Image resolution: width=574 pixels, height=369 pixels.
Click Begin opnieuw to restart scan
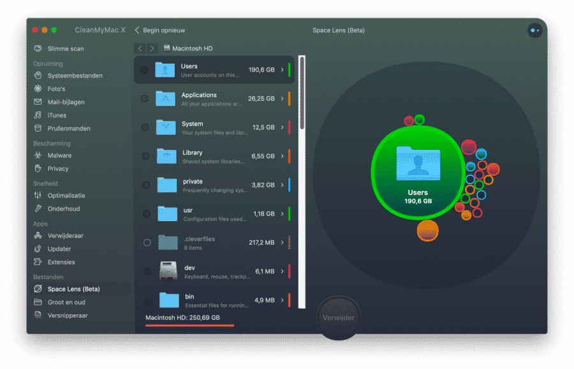pos(160,31)
